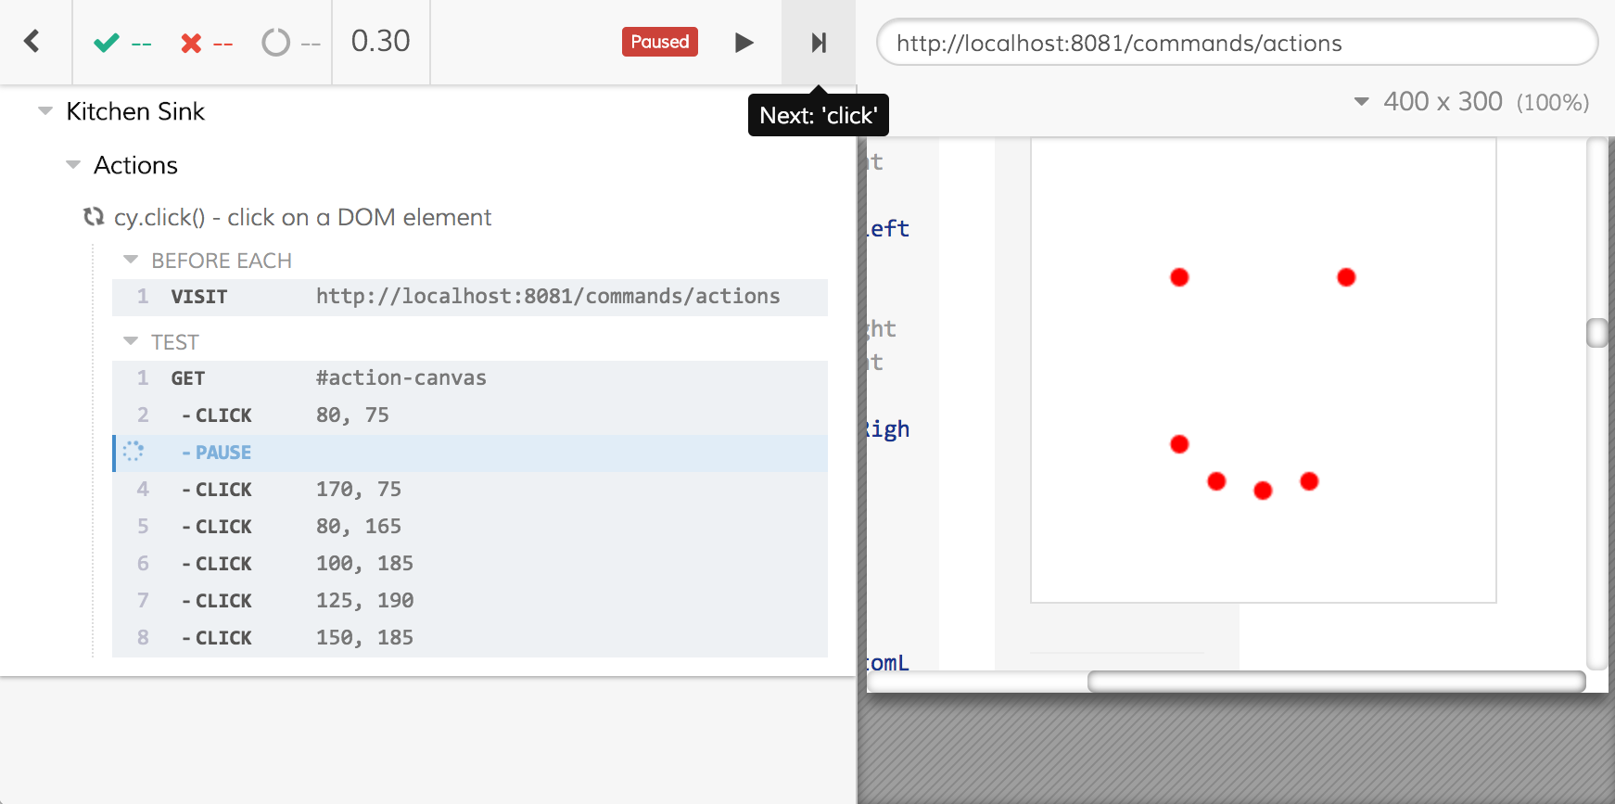This screenshot has height=804, width=1615.
Task: Click the red failed X icon
Action: click(191, 43)
